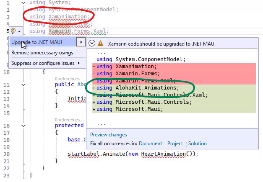Click 'Xamarin.Forms.Xaml' on line 5
The image size is (263, 182).
(77, 31)
